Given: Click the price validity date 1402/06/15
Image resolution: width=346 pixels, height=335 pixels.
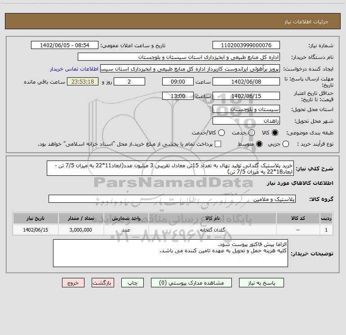Looking at the screenshot, I should (246, 96).
